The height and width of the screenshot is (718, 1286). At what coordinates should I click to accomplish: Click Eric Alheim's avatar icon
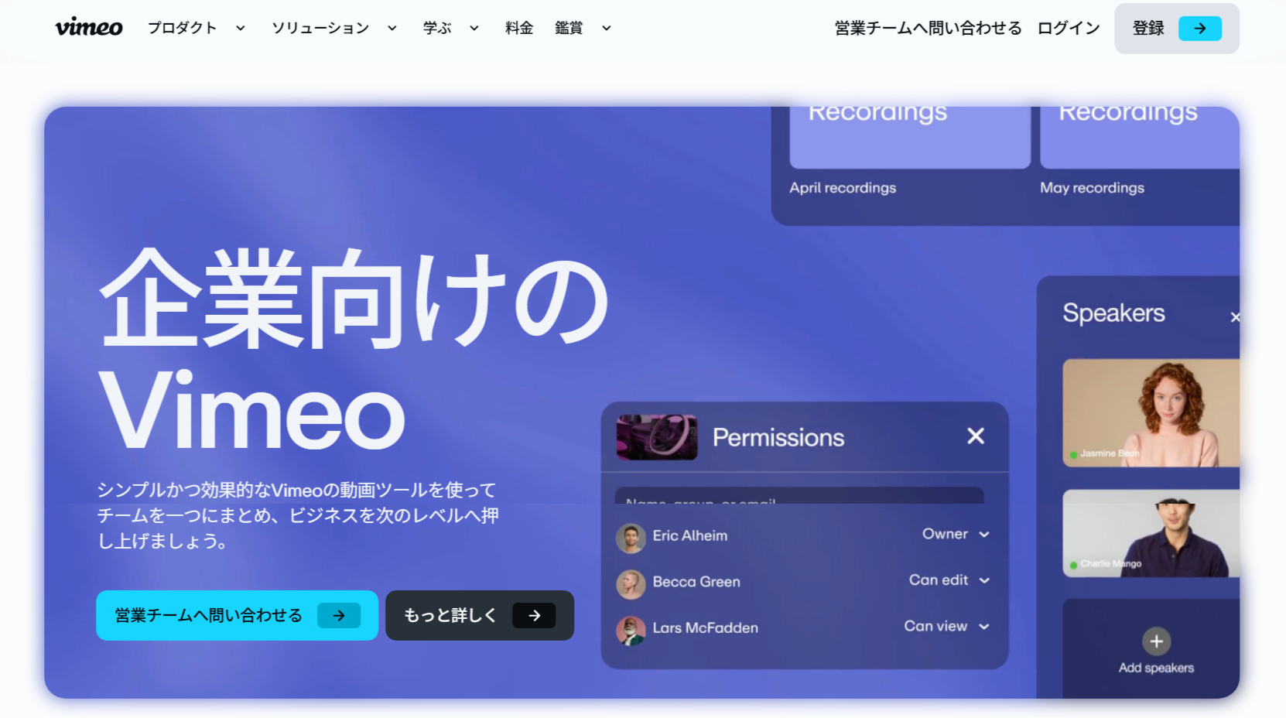631,537
